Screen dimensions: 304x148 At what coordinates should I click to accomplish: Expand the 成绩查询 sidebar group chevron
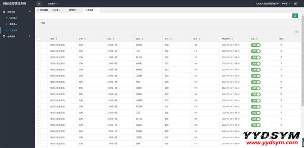[30, 36]
